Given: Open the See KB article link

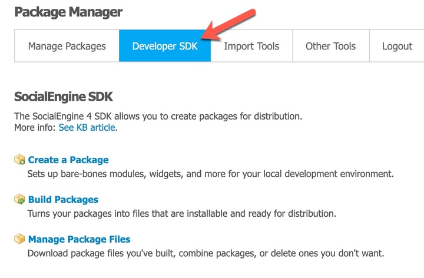Looking at the screenshot, I should 87,127.
